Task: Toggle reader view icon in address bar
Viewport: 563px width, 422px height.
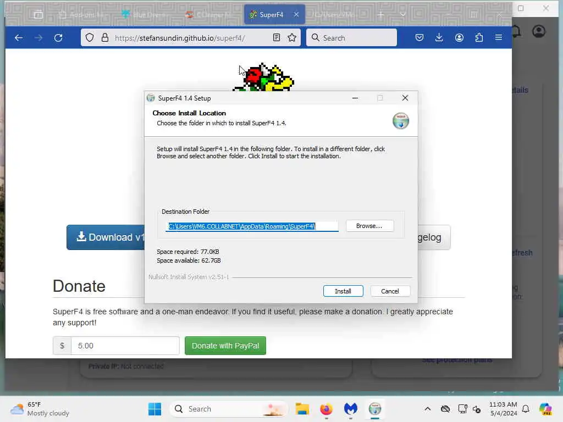Action: [277, 38]
